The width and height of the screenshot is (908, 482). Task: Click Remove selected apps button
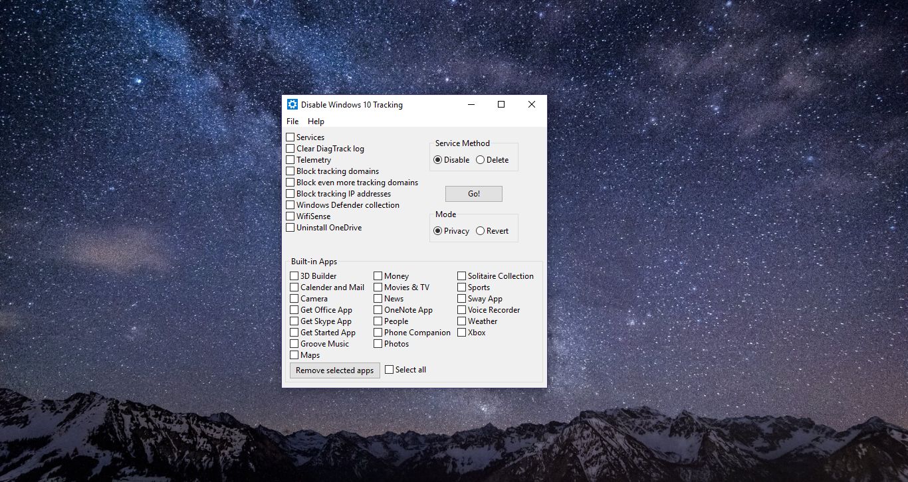(335, 370)
